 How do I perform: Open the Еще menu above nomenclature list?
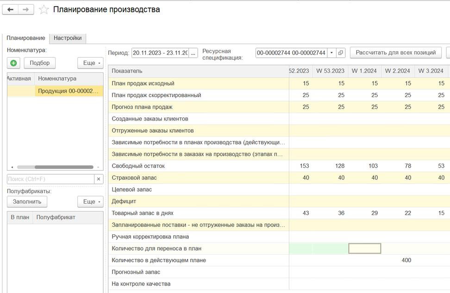coord(90,63)
